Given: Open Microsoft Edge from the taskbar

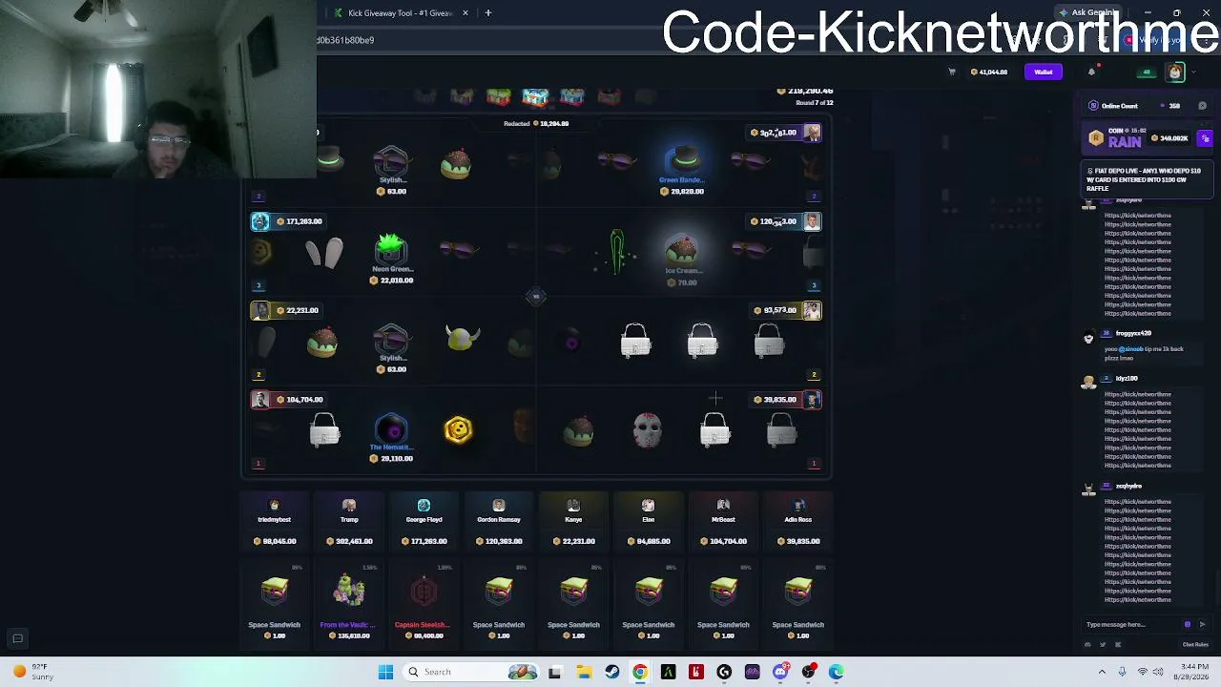Looking at the screenshot, I should coord(837,672).
